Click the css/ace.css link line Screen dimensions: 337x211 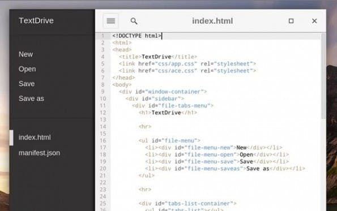187,71
